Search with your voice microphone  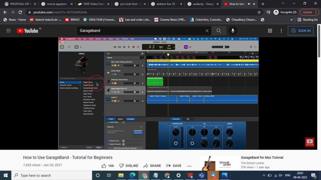[x=233, y=31]
